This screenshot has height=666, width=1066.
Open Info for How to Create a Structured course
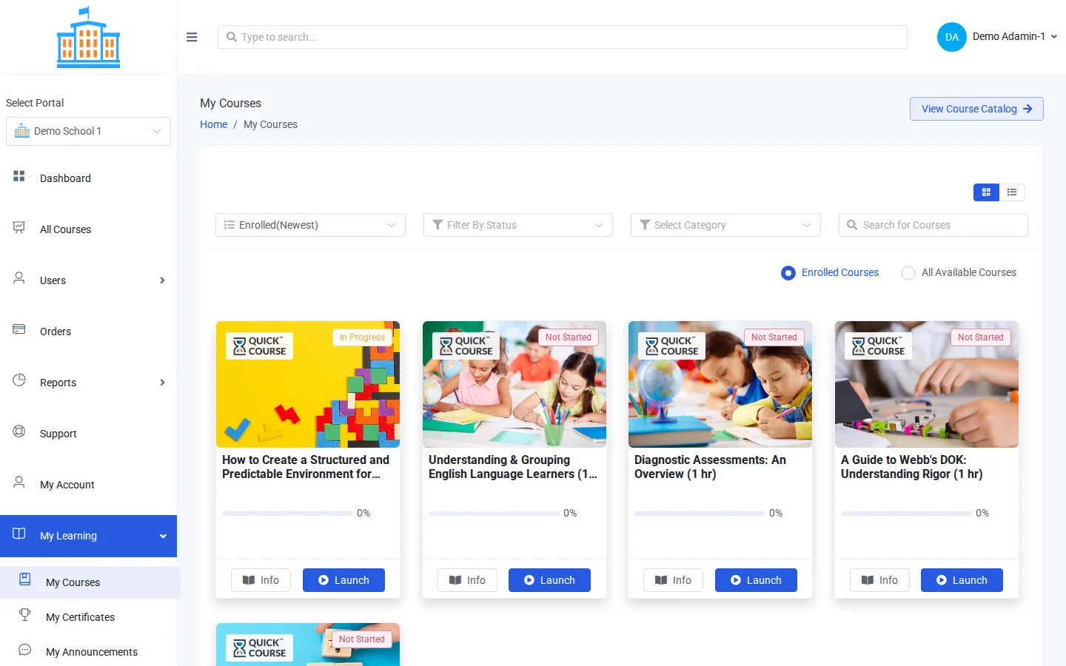261,580
